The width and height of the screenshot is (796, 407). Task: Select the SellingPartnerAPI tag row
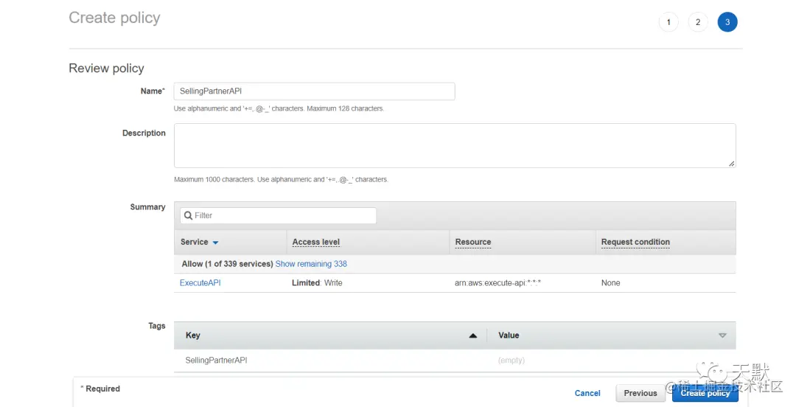(455, 361)
